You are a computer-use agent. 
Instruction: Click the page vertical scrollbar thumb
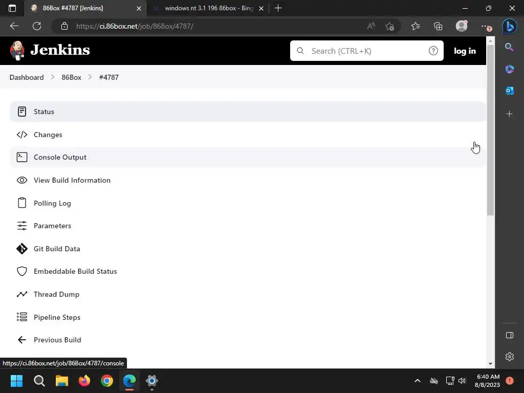[490, 130]
